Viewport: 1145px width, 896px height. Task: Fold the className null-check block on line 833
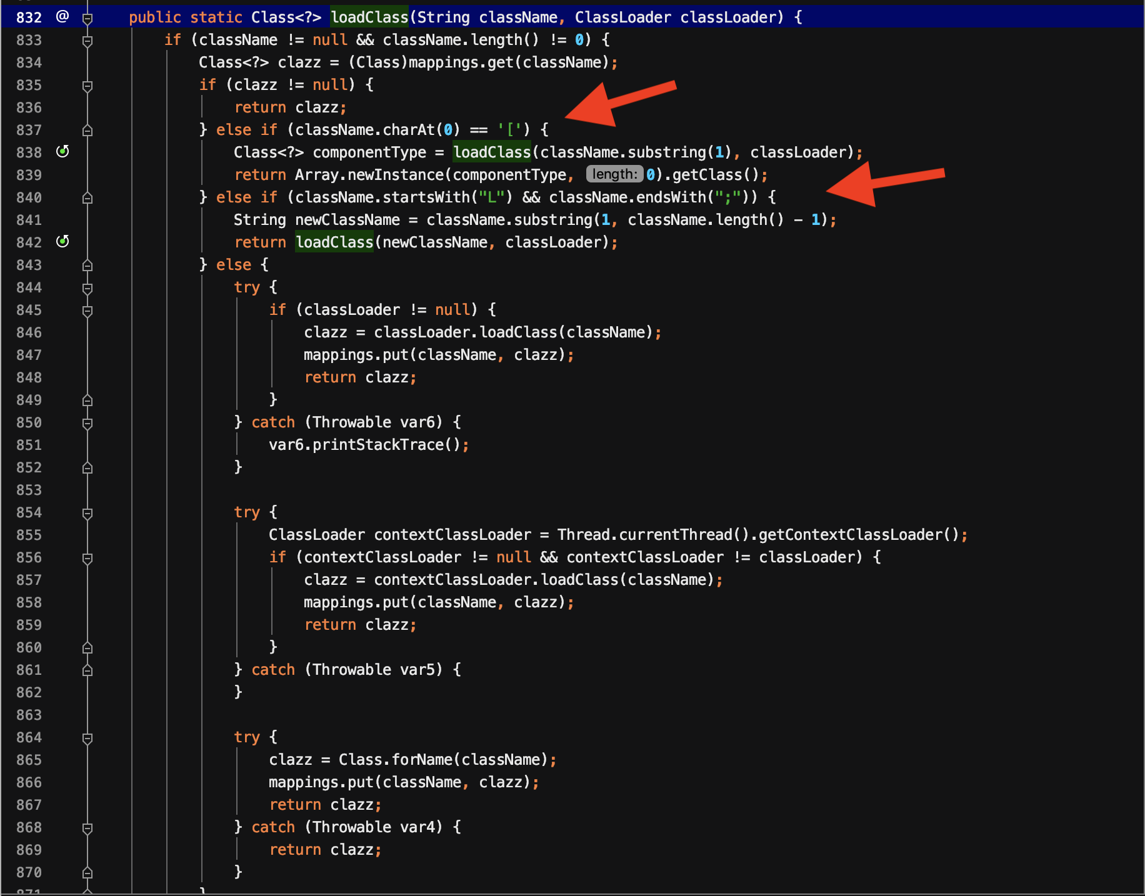(87, 41)
